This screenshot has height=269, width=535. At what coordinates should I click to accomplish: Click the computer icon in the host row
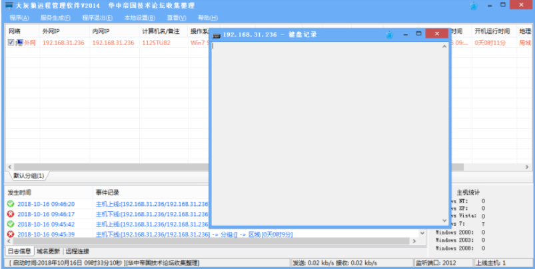[19, 43]
